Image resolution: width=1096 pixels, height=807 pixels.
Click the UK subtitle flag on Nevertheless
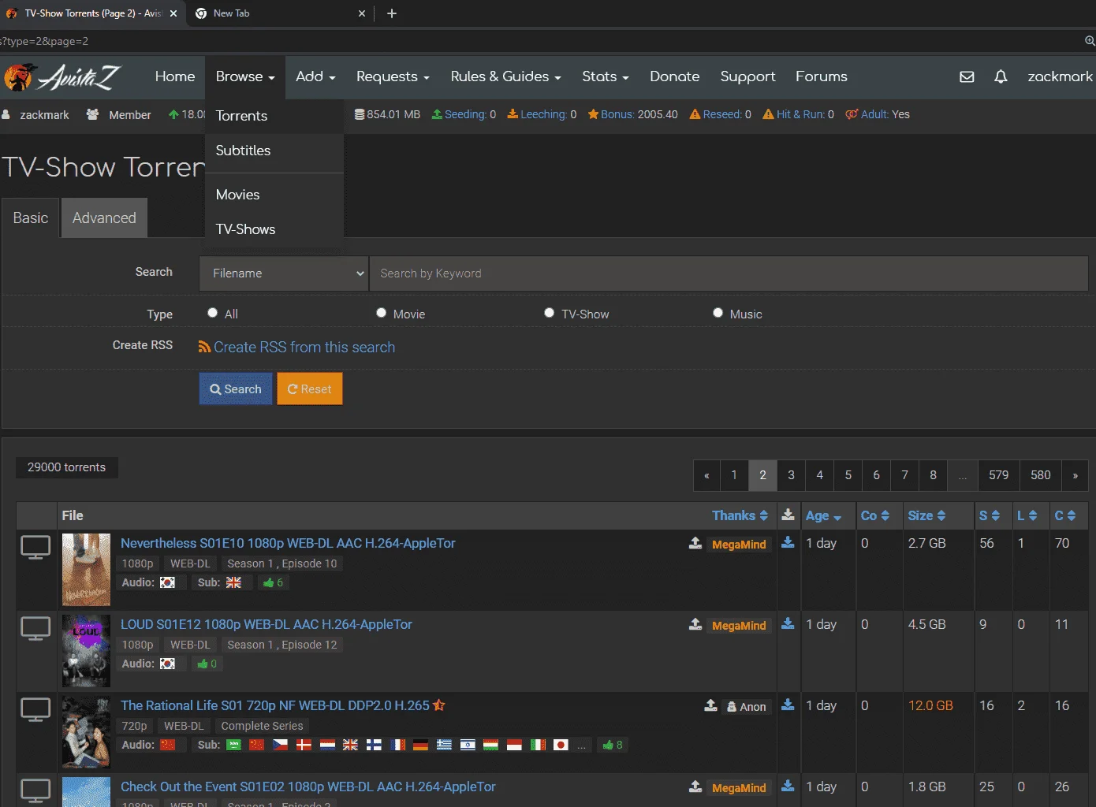coord(233,582)
